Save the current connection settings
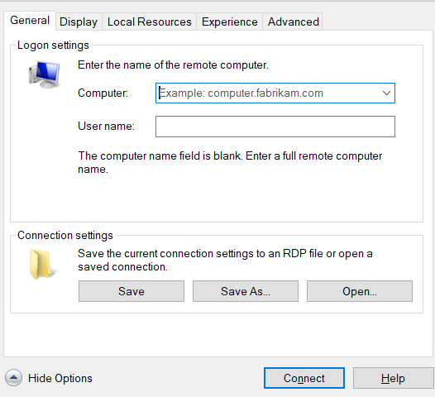Viewport: 435px width, 397px height. click(x=131, y=291)
